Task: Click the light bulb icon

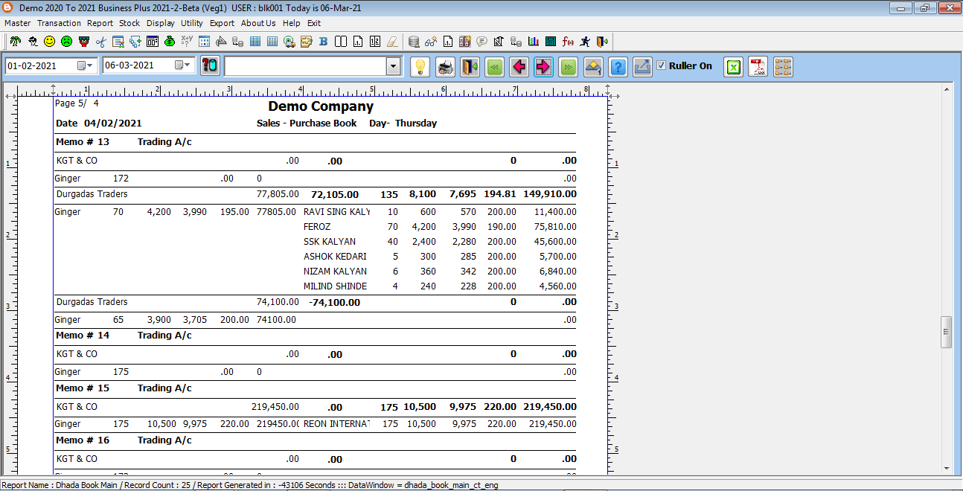Action: [x=420, y=67]
